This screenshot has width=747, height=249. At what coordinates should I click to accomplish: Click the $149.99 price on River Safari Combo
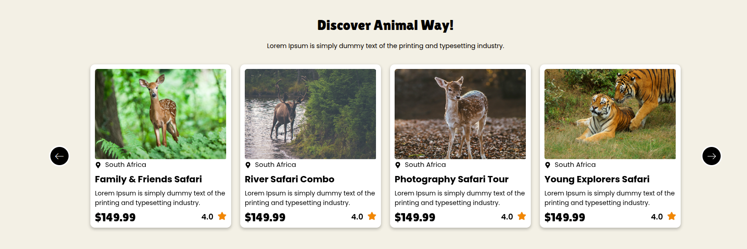coord(265,218)
